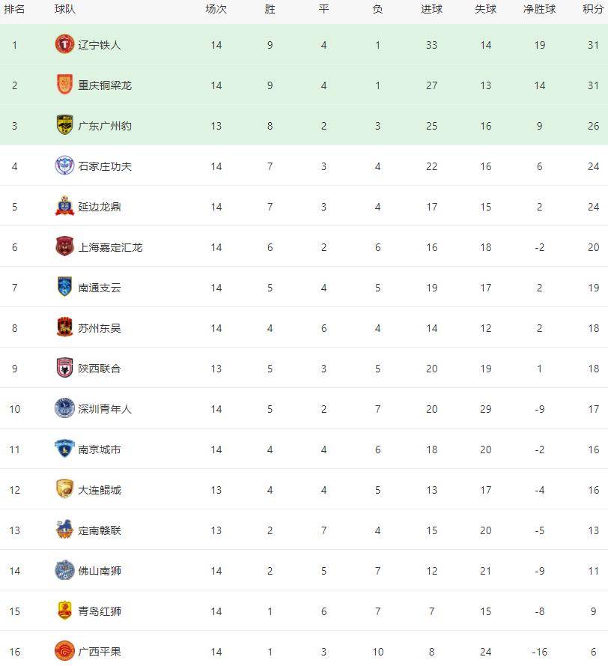Select the 排名 column header
The image size is (608, 666).
14,9
